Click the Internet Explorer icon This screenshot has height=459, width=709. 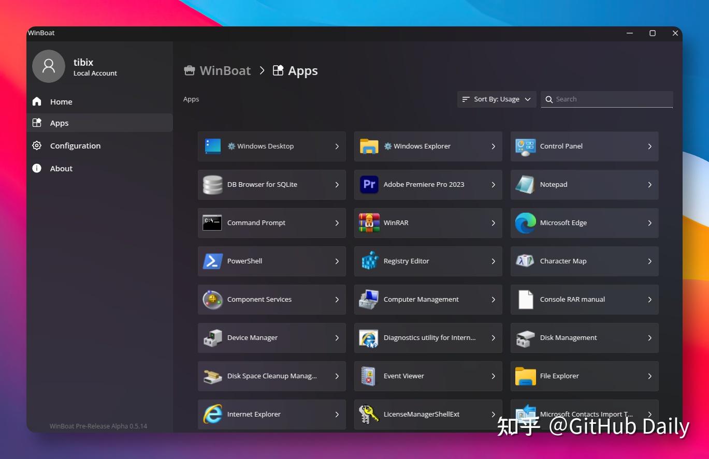click(213, 414)
